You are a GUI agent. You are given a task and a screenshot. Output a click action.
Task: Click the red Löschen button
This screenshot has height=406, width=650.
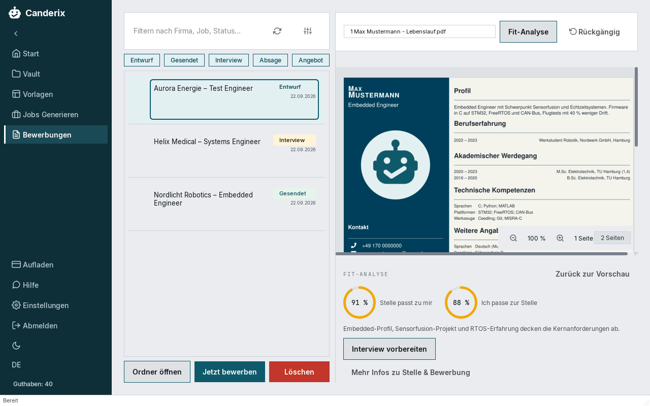(x=299, y=372)
